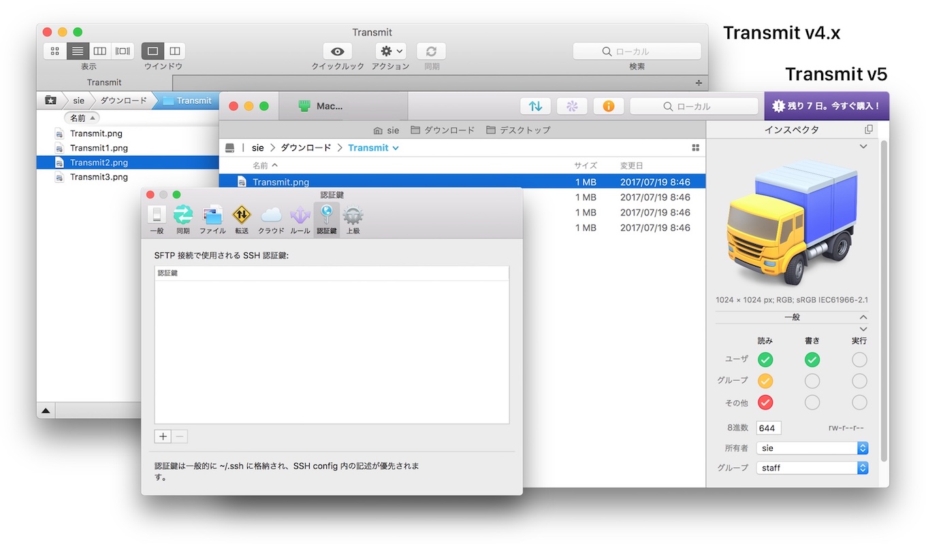Open the 転送 preferences pane

242,216
